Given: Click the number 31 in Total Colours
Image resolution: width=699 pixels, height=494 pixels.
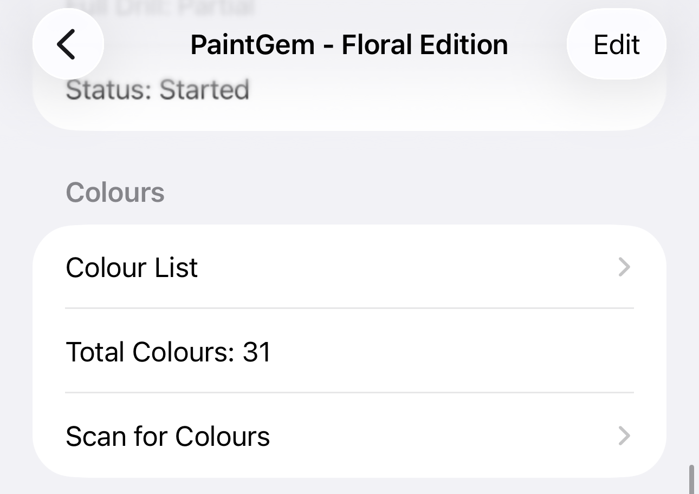Looking at the screenshot, I should (x=257, y=352).
